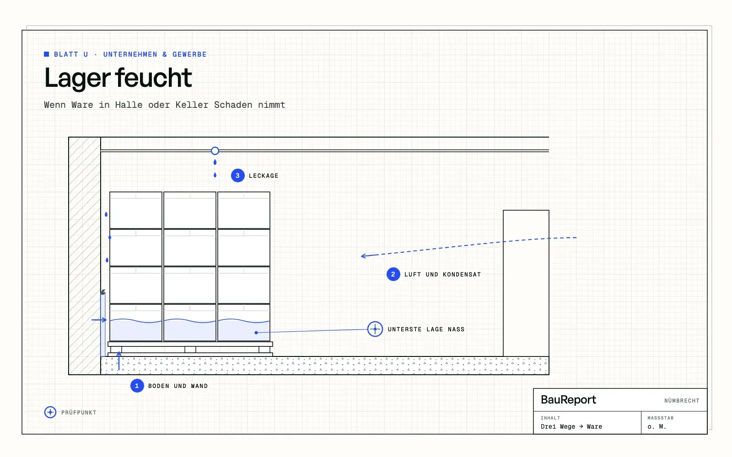Viewport: 732px width, 457px height.
Task: Click the subtitle 'Wenn Ware in Halle oder Keller Schaden nimmt'
Action: pos(165,105)
